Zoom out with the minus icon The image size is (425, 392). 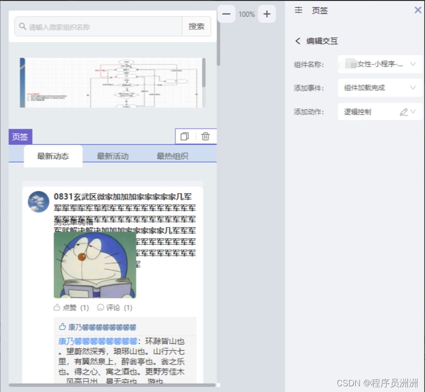click(227, 14)
